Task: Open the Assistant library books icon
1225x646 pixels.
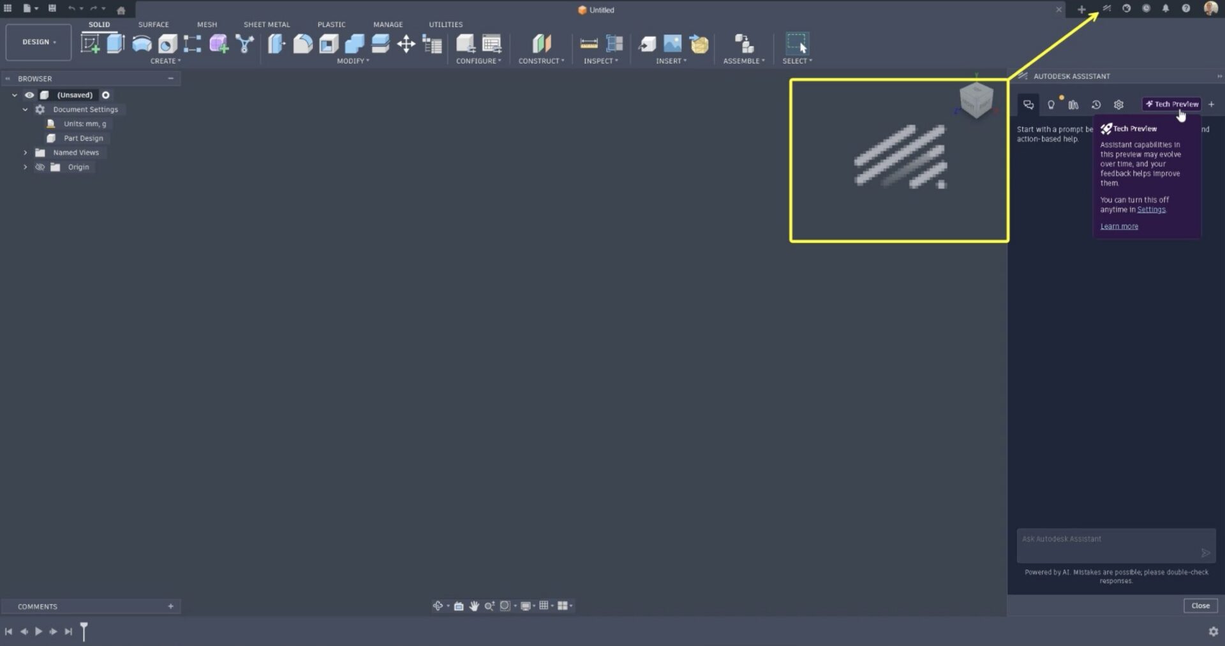Action: [x=1073, y=105]
